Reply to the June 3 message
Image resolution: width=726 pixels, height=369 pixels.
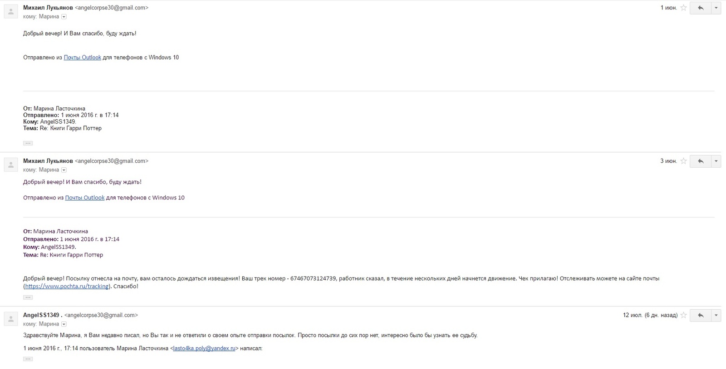tap(701, 161)
